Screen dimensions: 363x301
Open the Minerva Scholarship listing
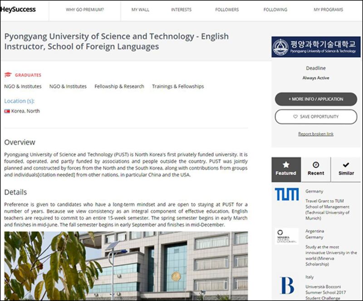click(x=331, y=255)
